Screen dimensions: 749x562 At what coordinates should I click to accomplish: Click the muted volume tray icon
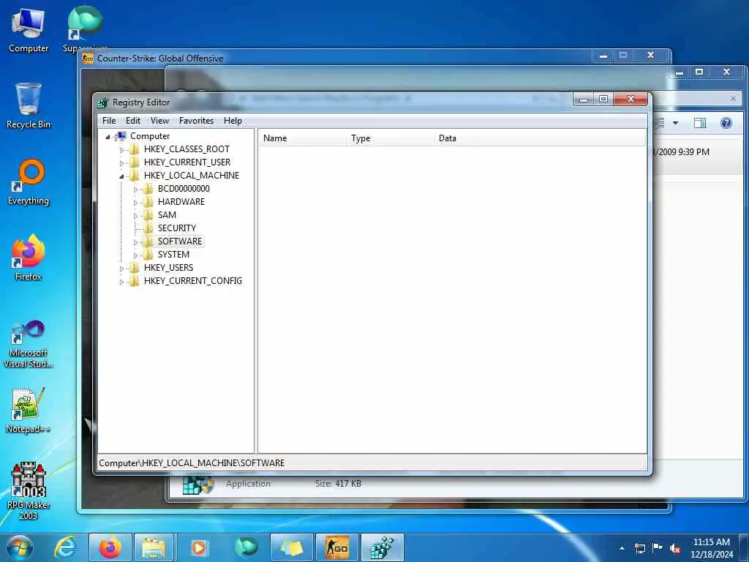(675, 548)
